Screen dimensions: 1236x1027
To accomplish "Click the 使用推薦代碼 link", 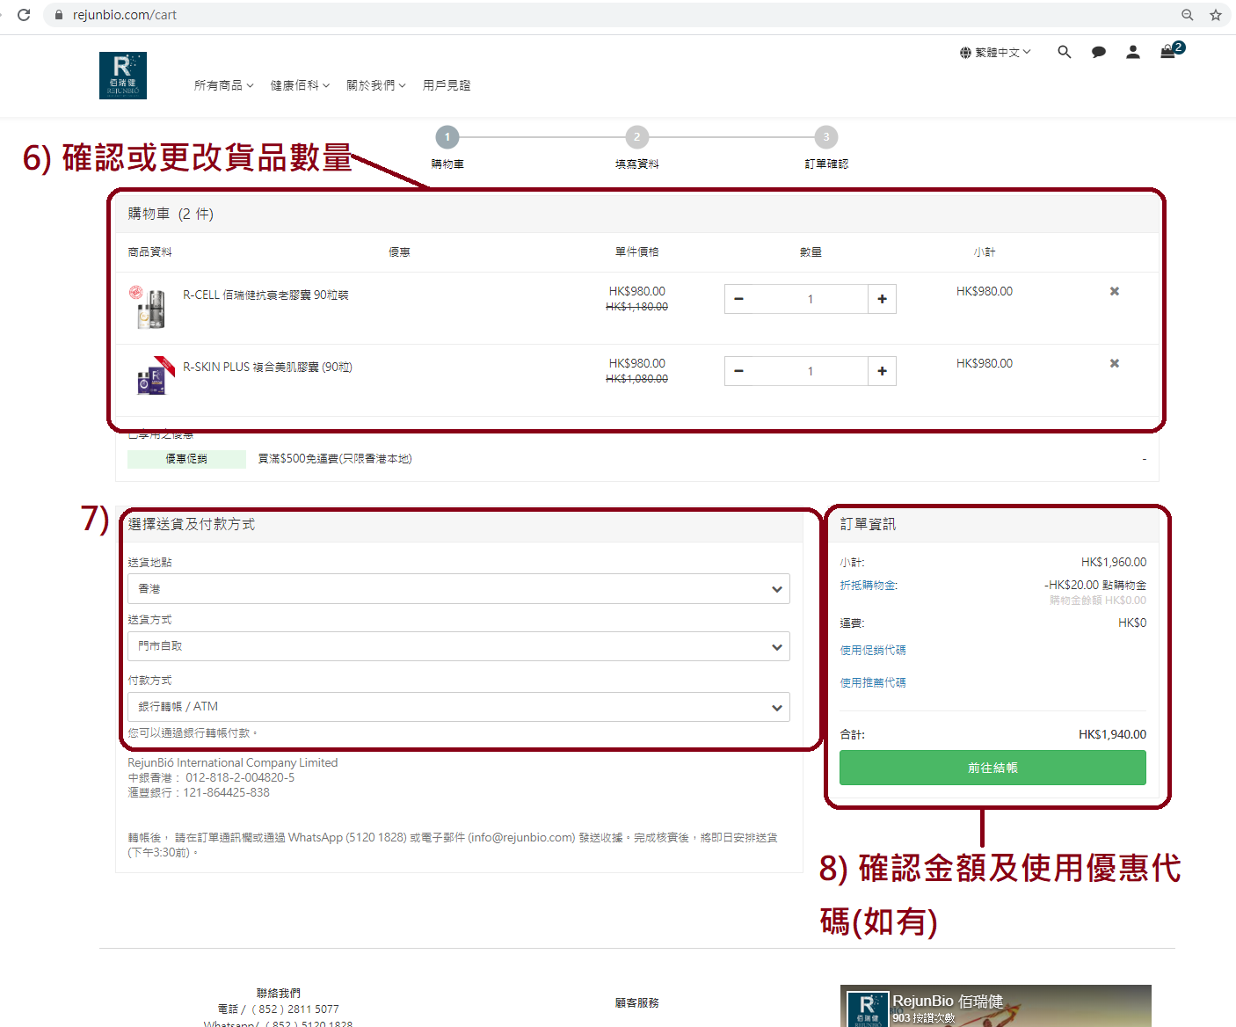I will pos(872,682).
